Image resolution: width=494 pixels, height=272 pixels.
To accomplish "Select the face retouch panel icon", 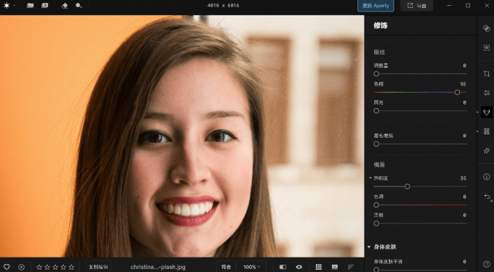I will [487, 112].
